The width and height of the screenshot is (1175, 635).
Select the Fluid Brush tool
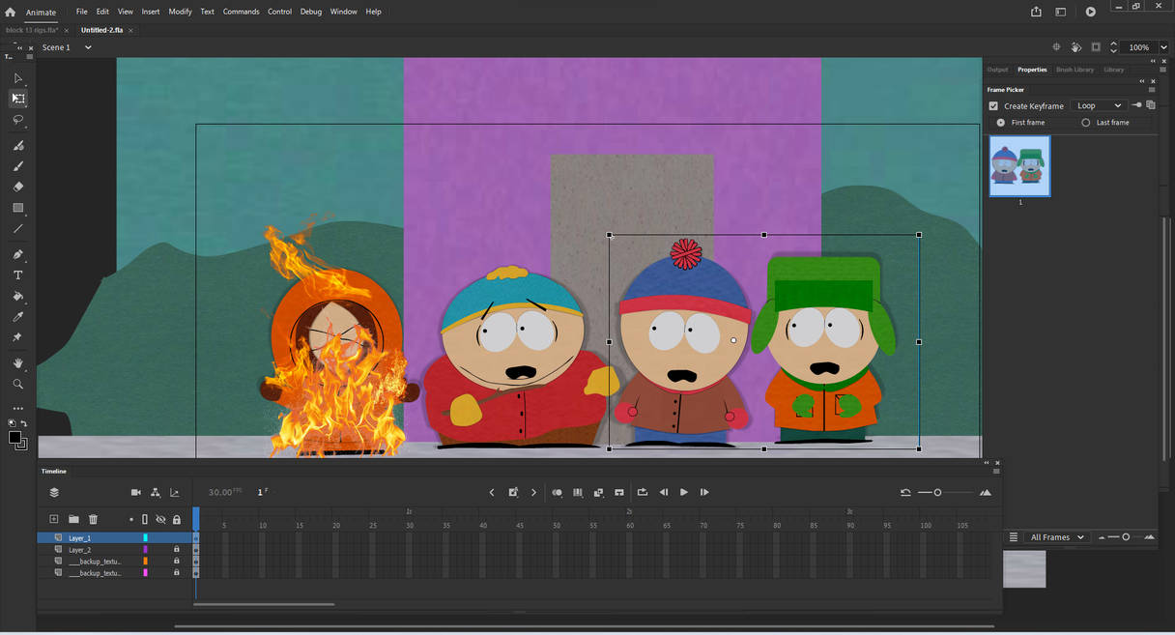tap(17, 145)
